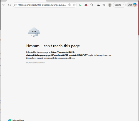Go back using the back arrow
Screen dimensions: 139x121
[4, 5]
